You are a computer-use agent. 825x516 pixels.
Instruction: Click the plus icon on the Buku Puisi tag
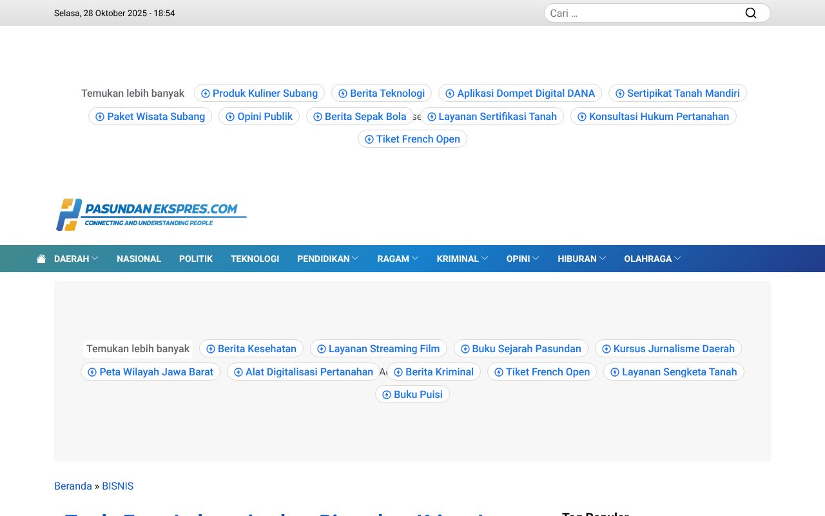point(386,394)
